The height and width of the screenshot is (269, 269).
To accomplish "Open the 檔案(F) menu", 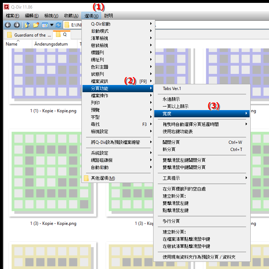I will pyautogui.click(x=12, y=16).
